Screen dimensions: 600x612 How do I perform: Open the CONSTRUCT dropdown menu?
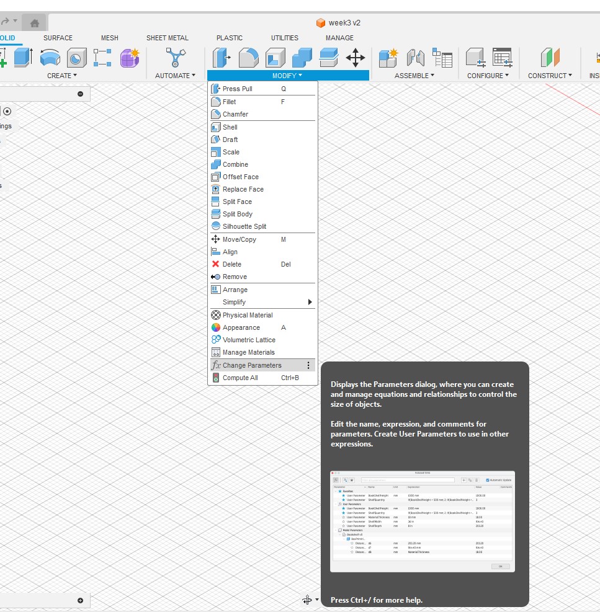click(550, 76)
